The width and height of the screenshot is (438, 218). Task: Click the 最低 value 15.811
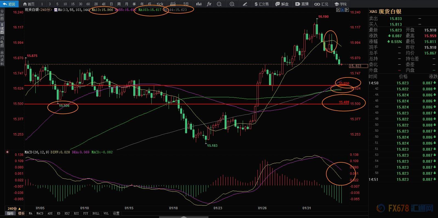coord(430,42)
